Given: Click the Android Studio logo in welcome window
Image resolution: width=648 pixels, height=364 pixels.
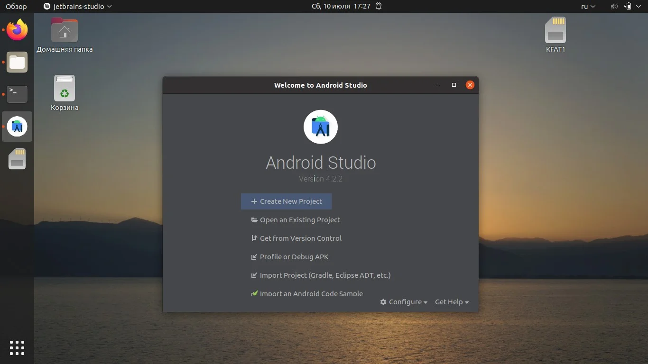Looking at the screenshot, I should click(x=321, y=127).
